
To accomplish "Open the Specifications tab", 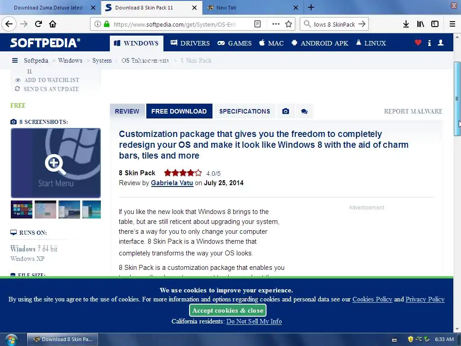I will (244, 111).
